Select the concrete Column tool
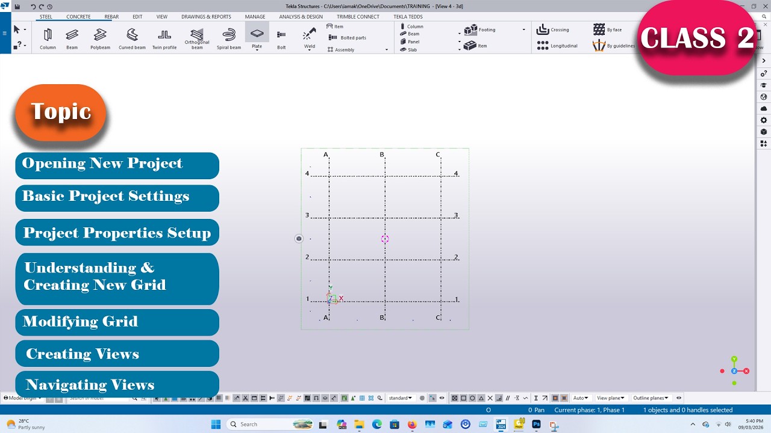Viewport: 771px width, 433px height. click(x=411, y=26)
